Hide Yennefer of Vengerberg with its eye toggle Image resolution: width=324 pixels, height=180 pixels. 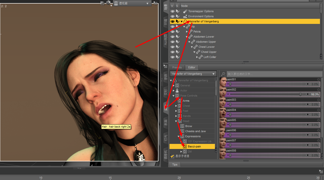[x=173, y=21]
